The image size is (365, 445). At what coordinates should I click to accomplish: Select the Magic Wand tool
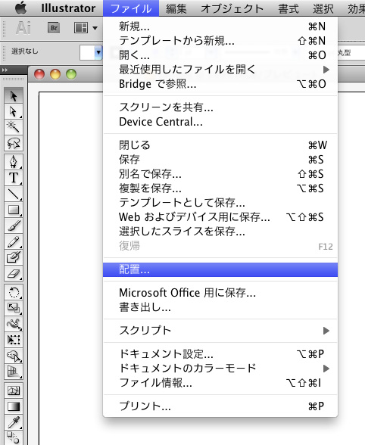coord(14,127)
